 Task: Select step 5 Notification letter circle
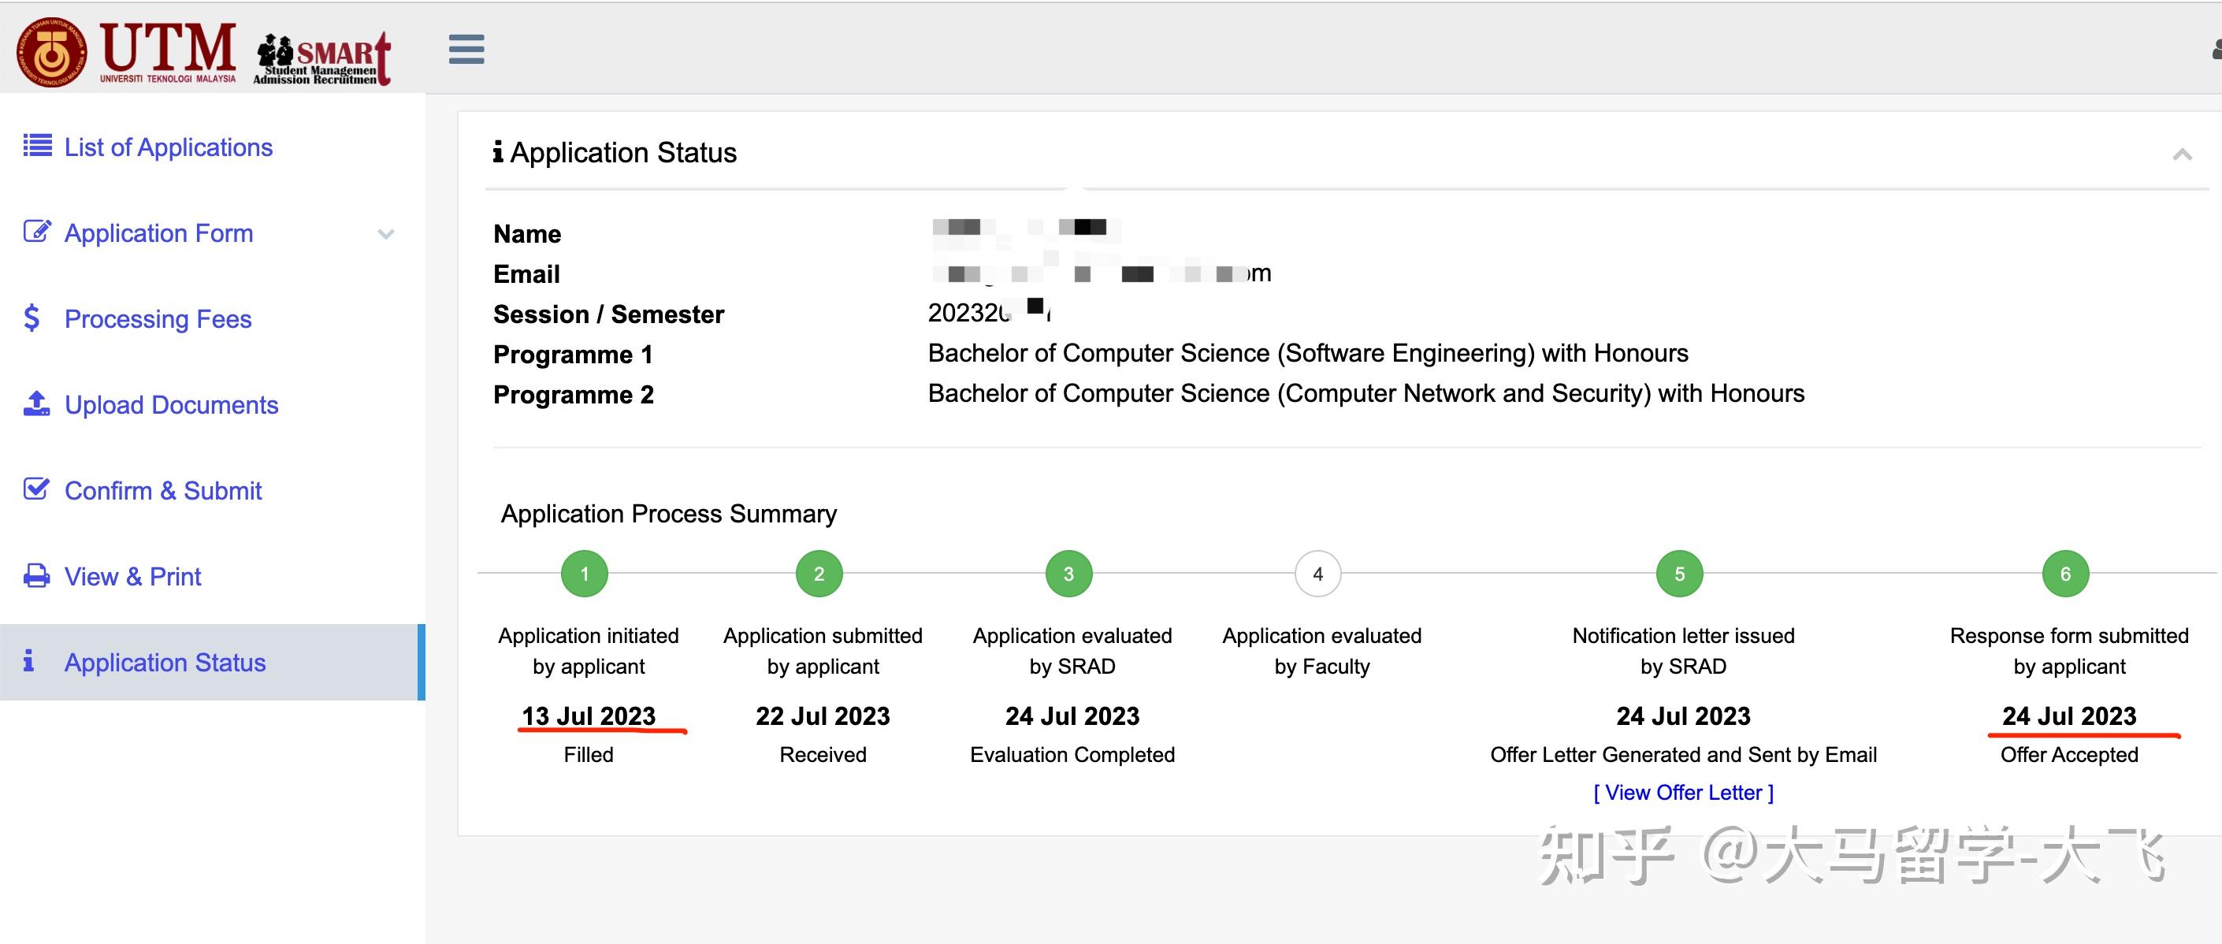tap(1679, 574)
